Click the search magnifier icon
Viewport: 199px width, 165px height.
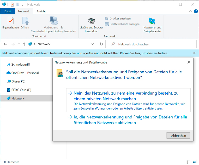click(113, 44)
